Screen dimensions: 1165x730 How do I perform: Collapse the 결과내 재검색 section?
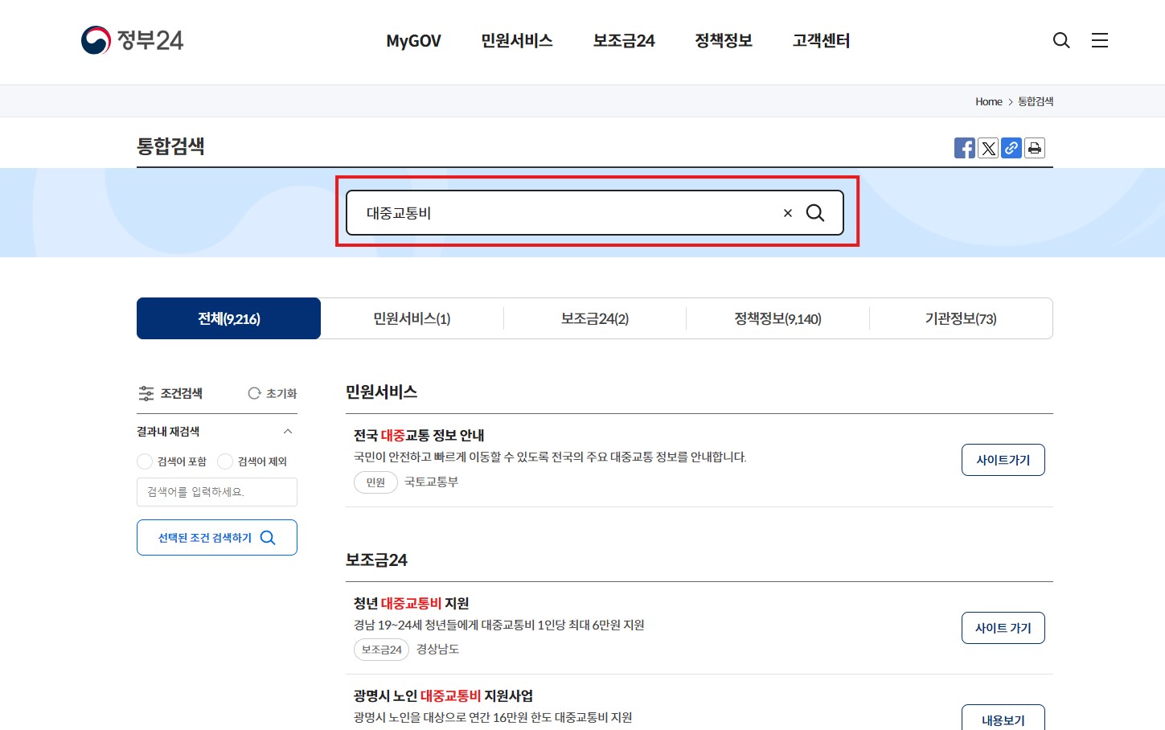(x=288, y=431)
